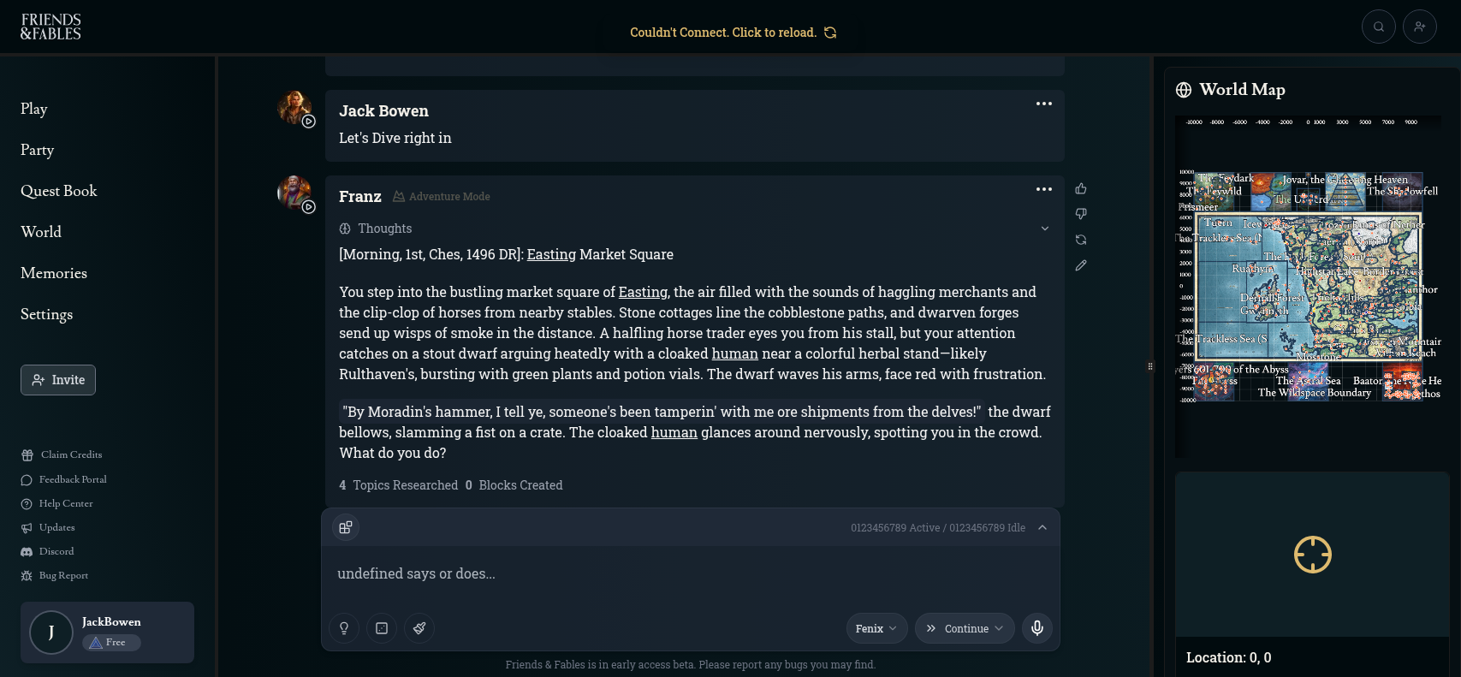The height and width of the screenshot is (677, 1461).
Task: Click the paintbrush icon below the input
Action: coord(419,628)
